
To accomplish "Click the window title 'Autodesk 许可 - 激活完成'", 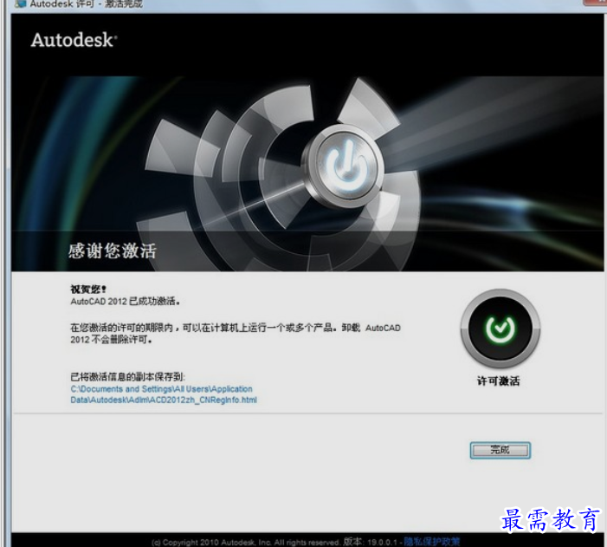I will (x=87, y=3).
